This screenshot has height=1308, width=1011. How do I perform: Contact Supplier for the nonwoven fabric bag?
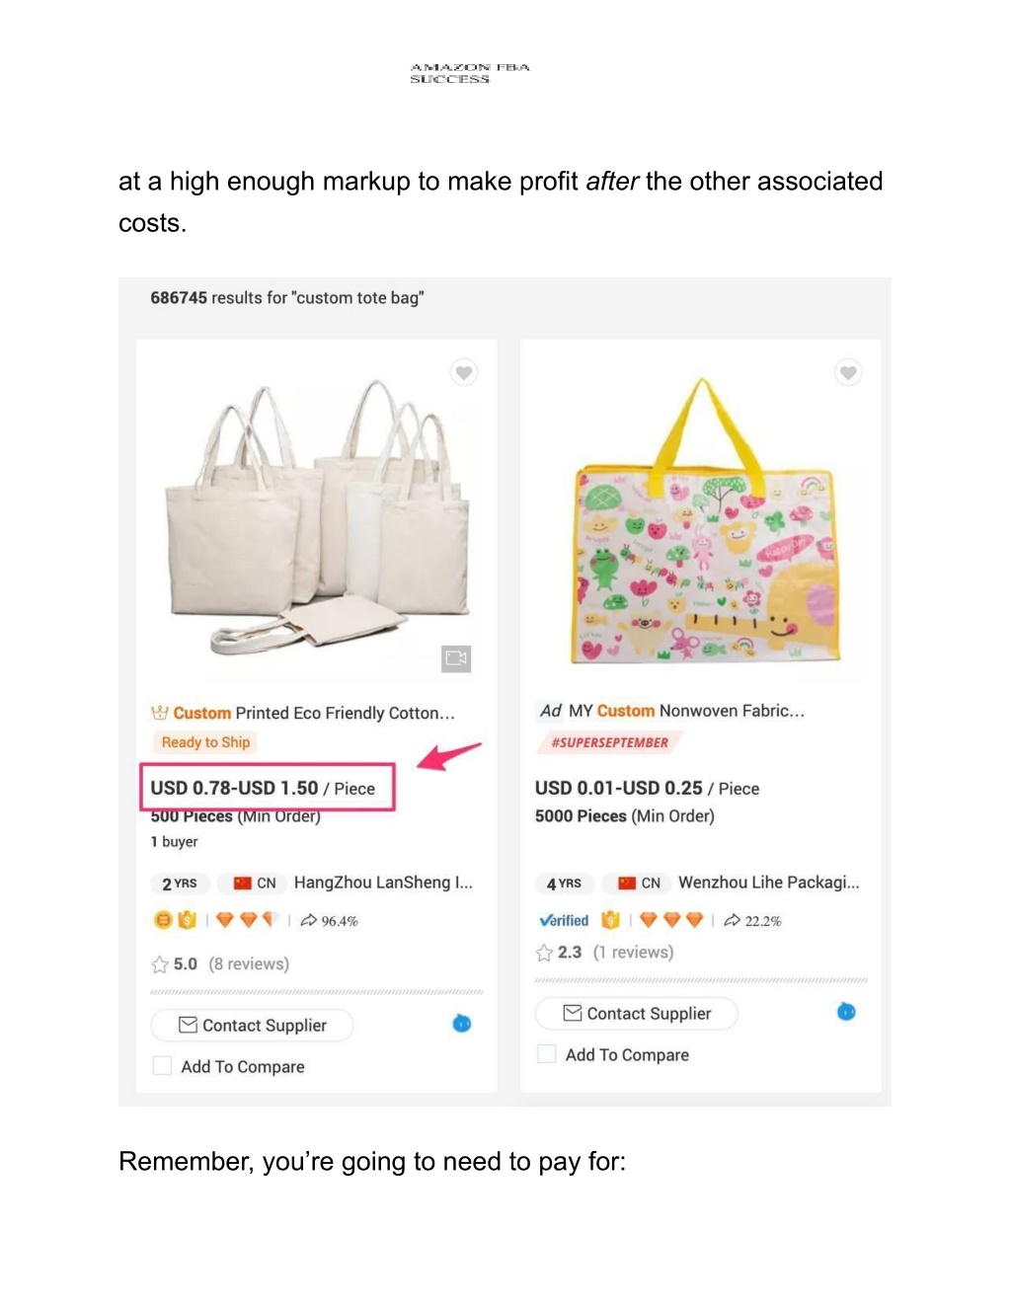pyautogui.click(x=636, y=1014)
